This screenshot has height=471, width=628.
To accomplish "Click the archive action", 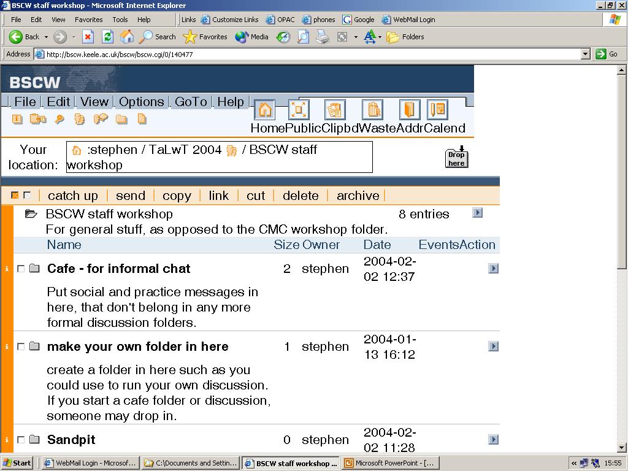I will coord(358,196).
